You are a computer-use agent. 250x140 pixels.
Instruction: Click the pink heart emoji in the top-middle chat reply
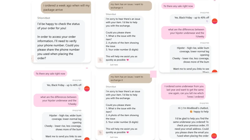[x=127, y=60]
